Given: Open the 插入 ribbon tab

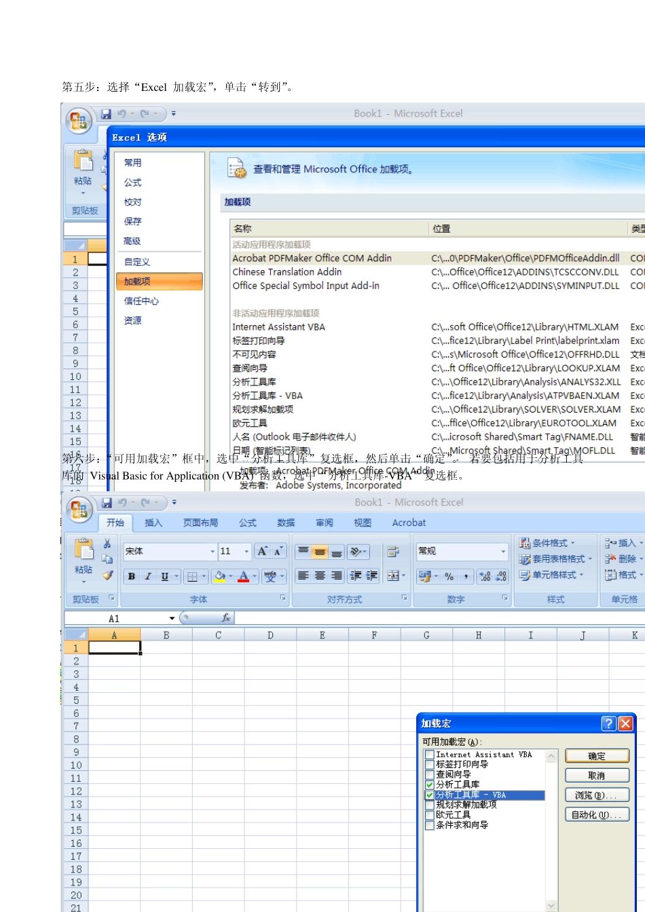Looking at the screenshot, I should coord(153,522).
